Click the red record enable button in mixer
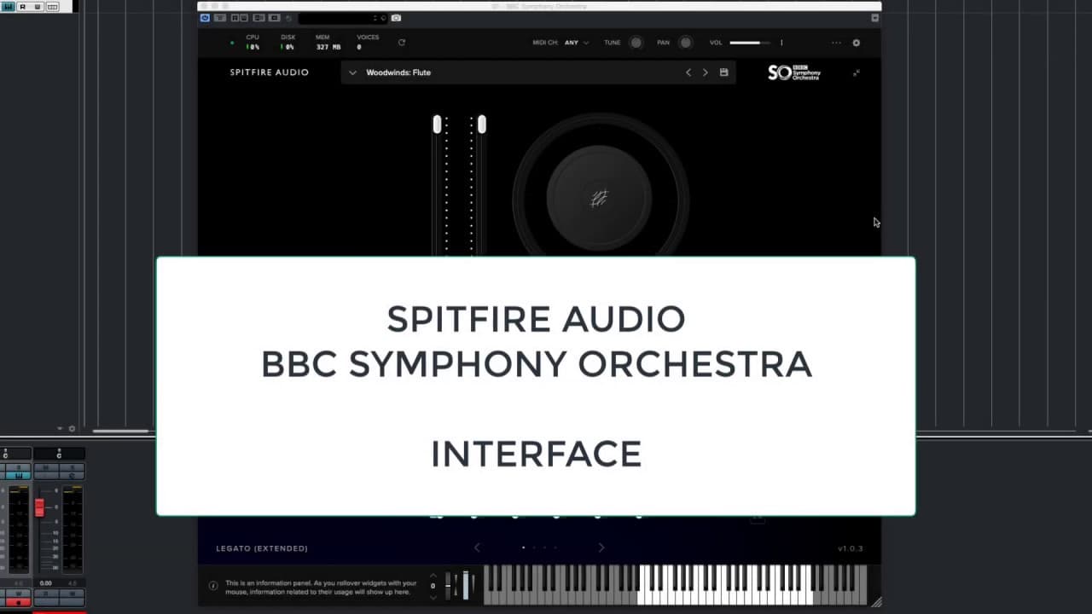 pyautogui.click(x=17, y=603)
